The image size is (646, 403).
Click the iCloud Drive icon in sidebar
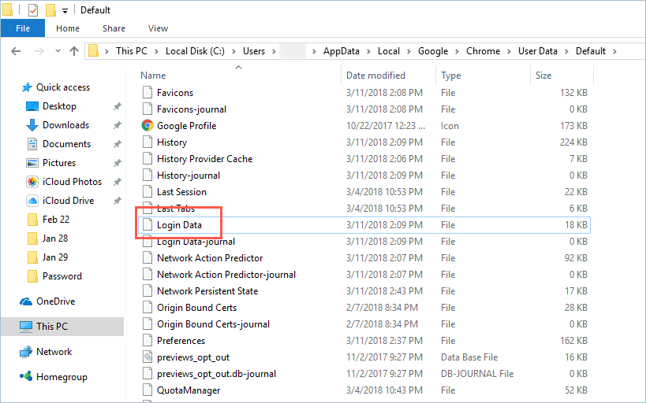point(32,201)
